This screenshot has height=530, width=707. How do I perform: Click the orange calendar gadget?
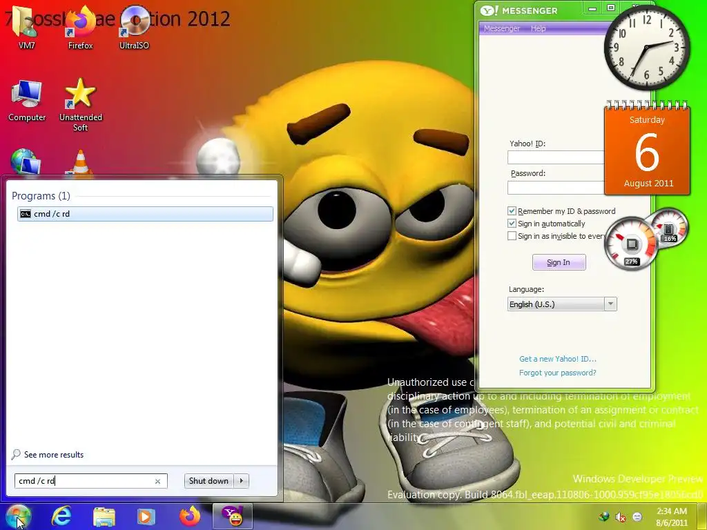647,149
